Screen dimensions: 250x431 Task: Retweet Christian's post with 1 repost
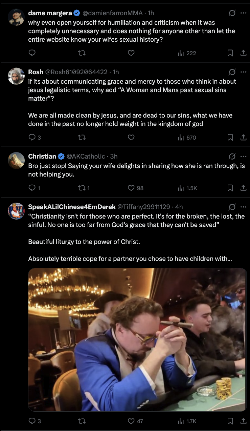pyautogui.click(x=82, y=188)
